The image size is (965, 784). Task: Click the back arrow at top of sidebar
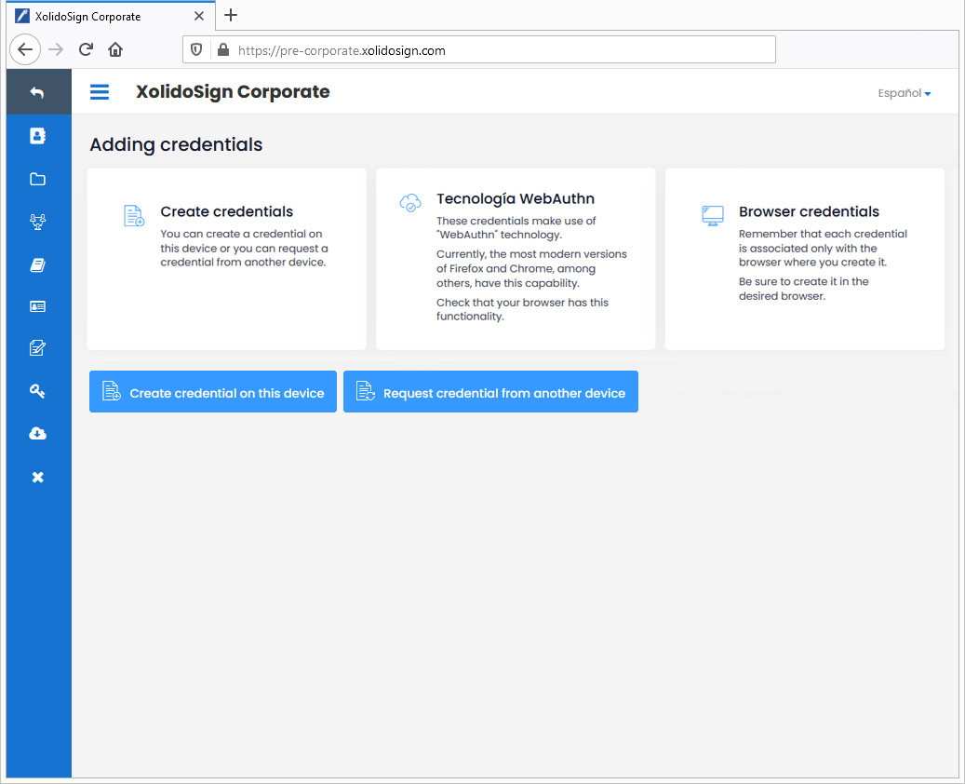(x=37, y=92)
